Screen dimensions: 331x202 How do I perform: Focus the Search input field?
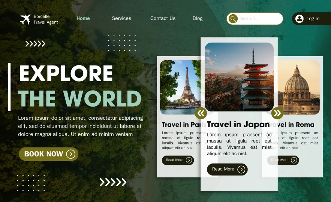pos(259,19)
